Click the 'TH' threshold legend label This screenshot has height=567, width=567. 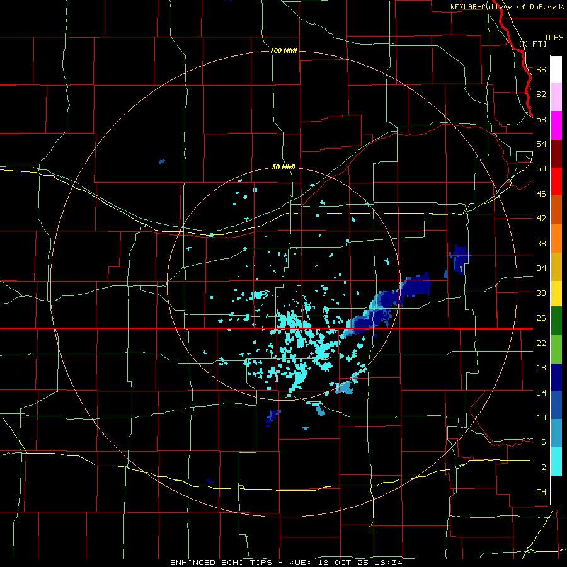541,492
